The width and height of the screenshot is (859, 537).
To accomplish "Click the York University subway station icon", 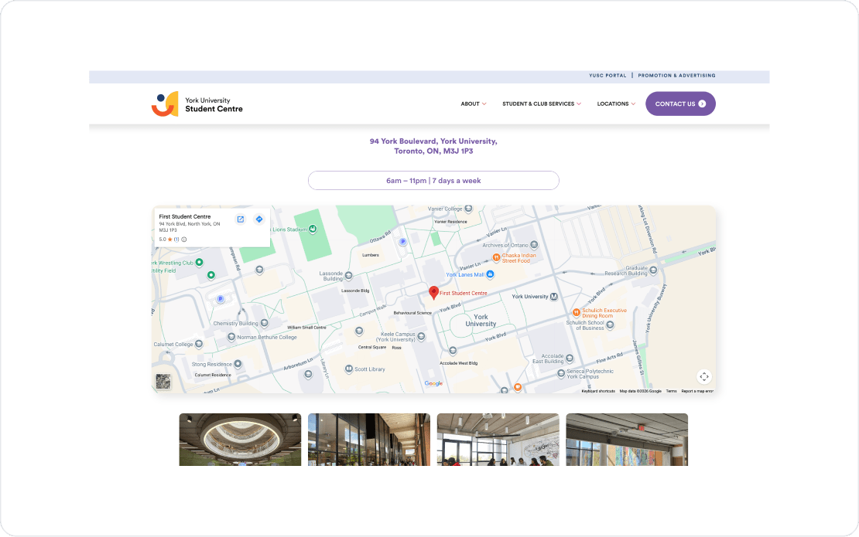I will point(554,297).
